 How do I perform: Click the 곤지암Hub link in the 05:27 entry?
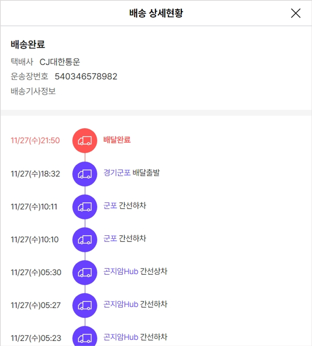click(x=121, y=304)
